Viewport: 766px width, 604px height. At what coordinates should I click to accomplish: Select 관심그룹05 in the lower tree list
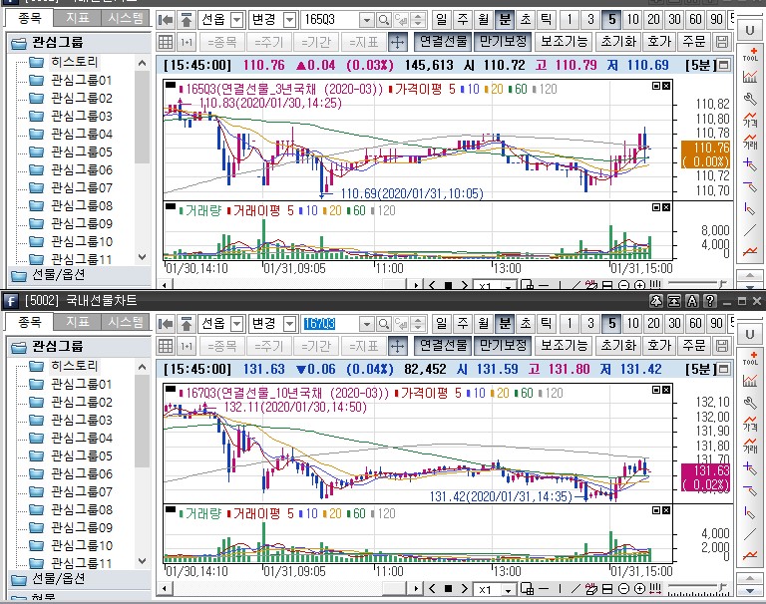(81, 455)
